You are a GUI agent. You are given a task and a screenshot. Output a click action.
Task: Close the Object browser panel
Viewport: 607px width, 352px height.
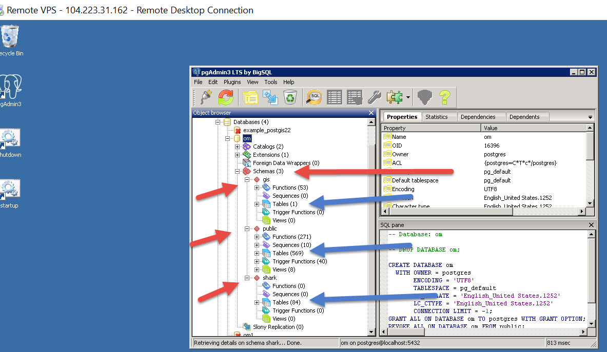coord(371,113)
